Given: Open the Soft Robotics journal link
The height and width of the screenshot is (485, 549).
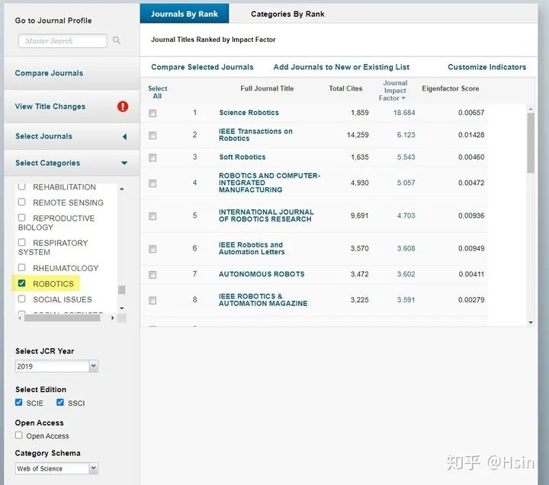Looking at the screenshot, I should pos(242,157).
